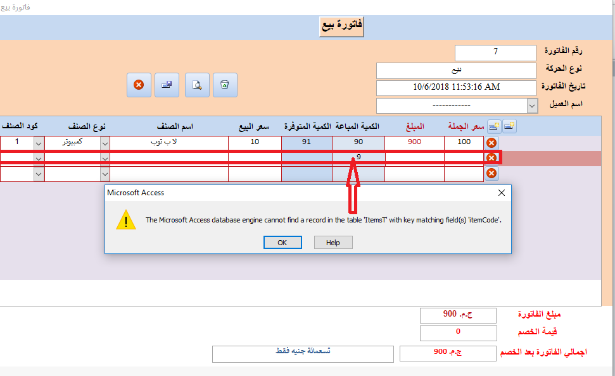This screenshot has height=376, width=615.
Task: Click the new record icon beside سعر الجملة
Action: 493,126
